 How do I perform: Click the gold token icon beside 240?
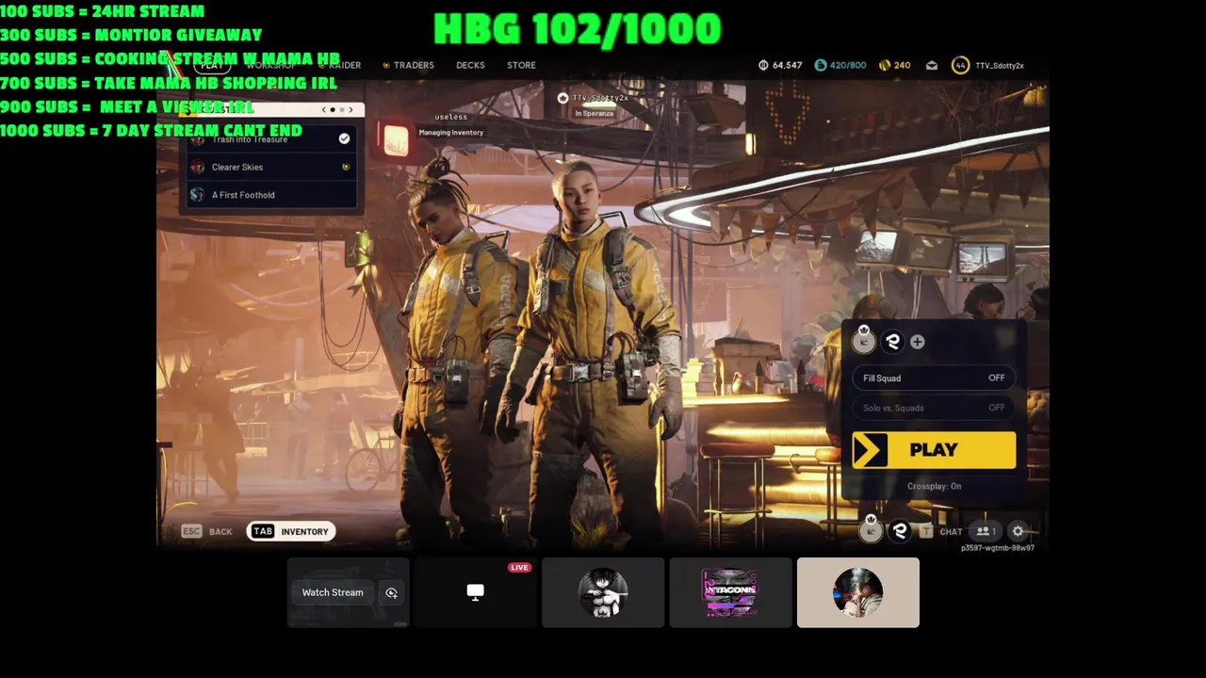(884, 65)
